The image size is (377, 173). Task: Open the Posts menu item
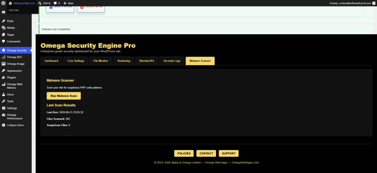point(16,21)
